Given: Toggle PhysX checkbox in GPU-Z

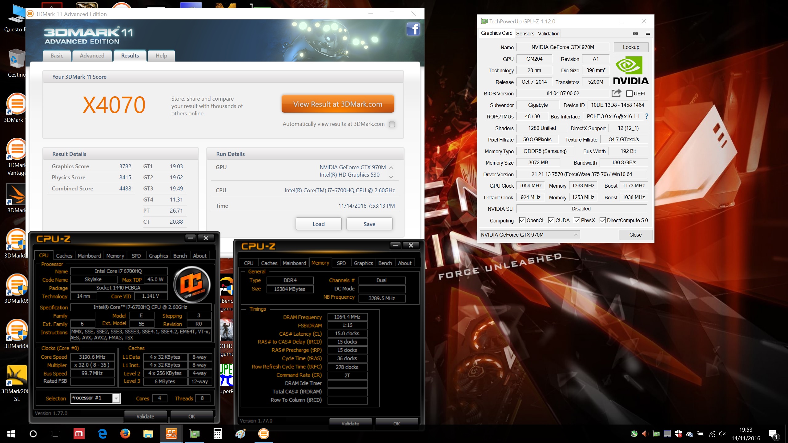Looking at the screenshot, I should pyautogui.click(x=577, y=220).
